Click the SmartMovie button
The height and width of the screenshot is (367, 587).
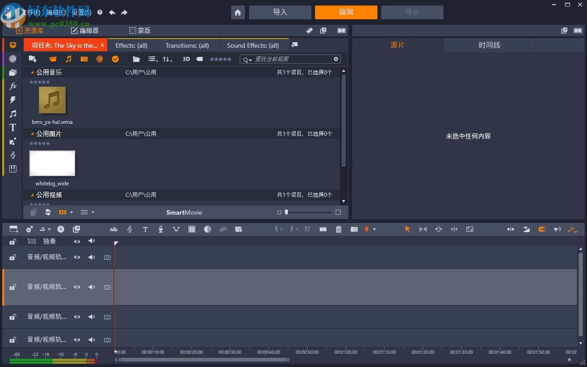[x=184, y=212]
